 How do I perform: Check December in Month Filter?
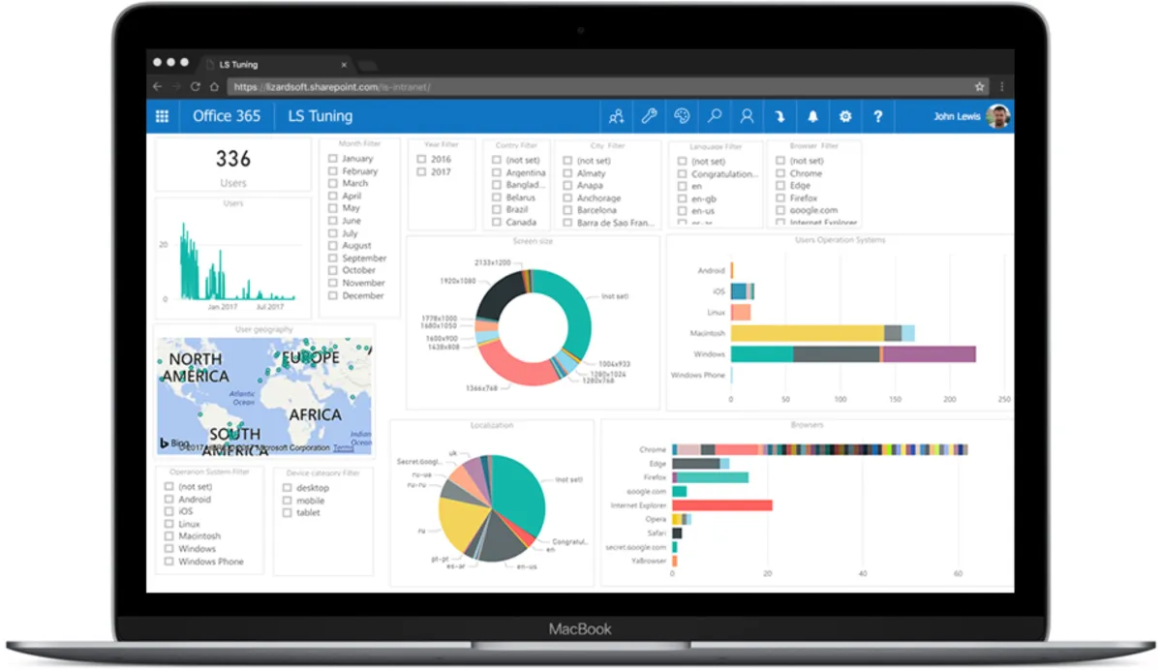(x=333, y=295)
